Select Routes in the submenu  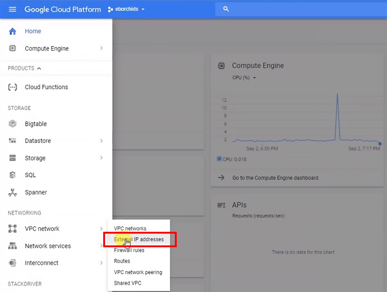[122, 261]
